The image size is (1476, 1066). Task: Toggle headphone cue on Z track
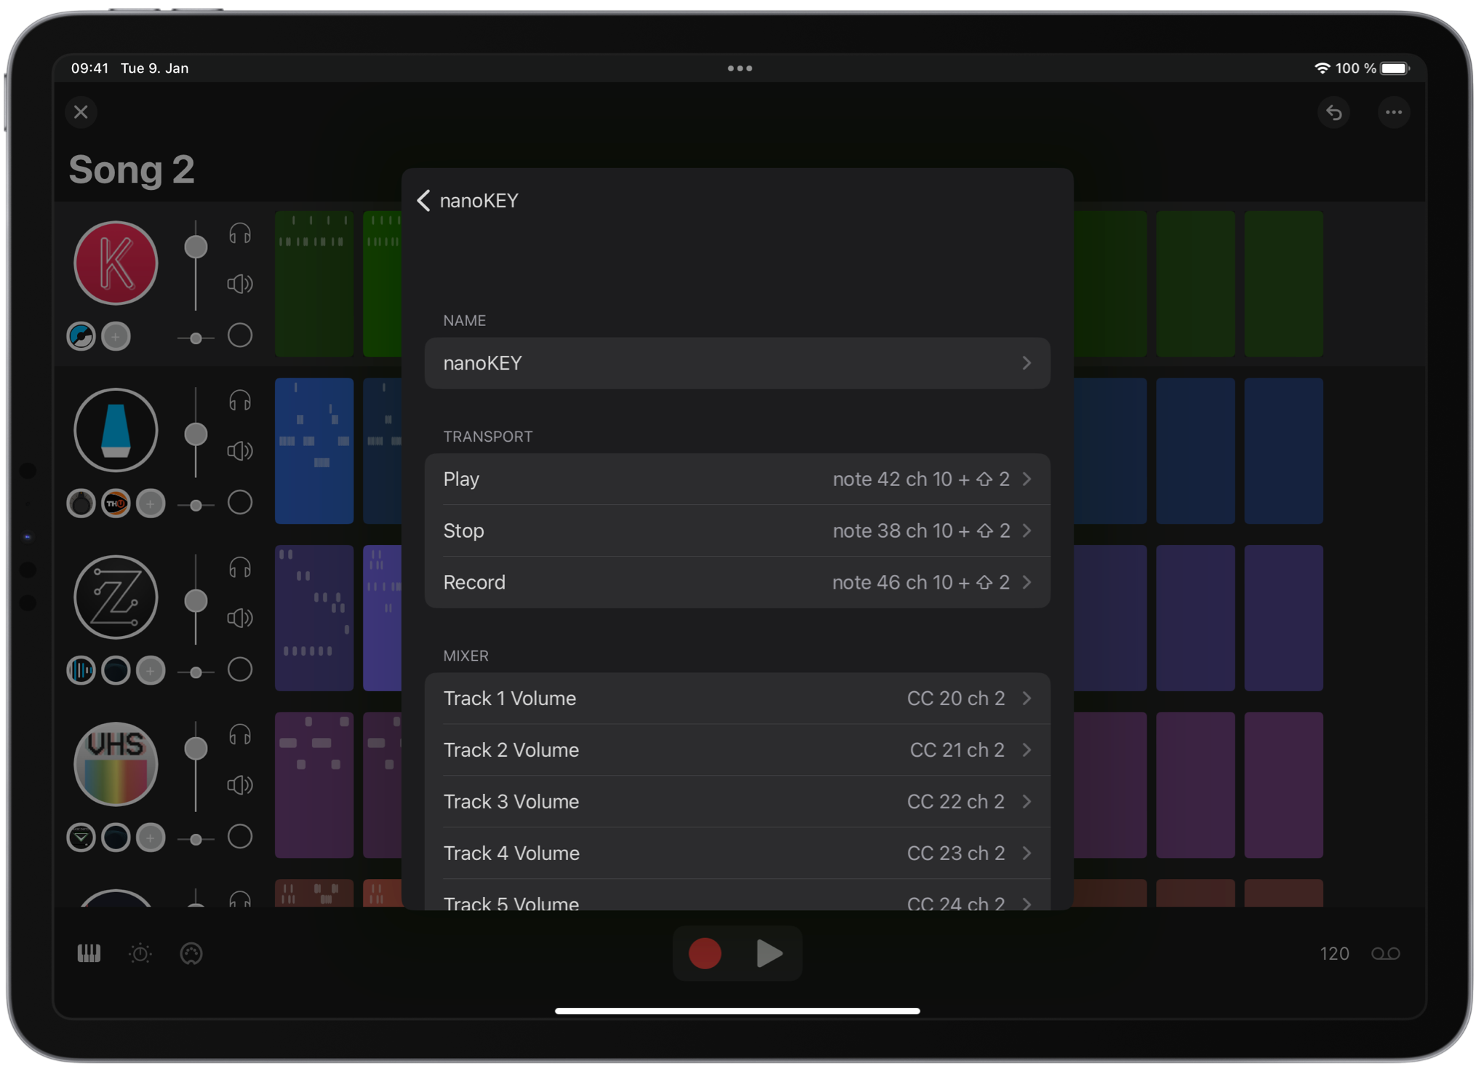pos(240,568)
